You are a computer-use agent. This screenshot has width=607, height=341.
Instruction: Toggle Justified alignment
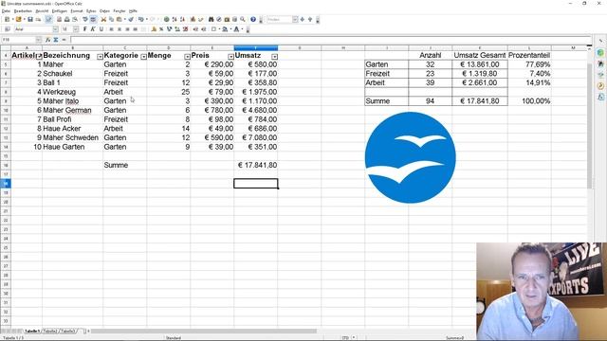135,29
